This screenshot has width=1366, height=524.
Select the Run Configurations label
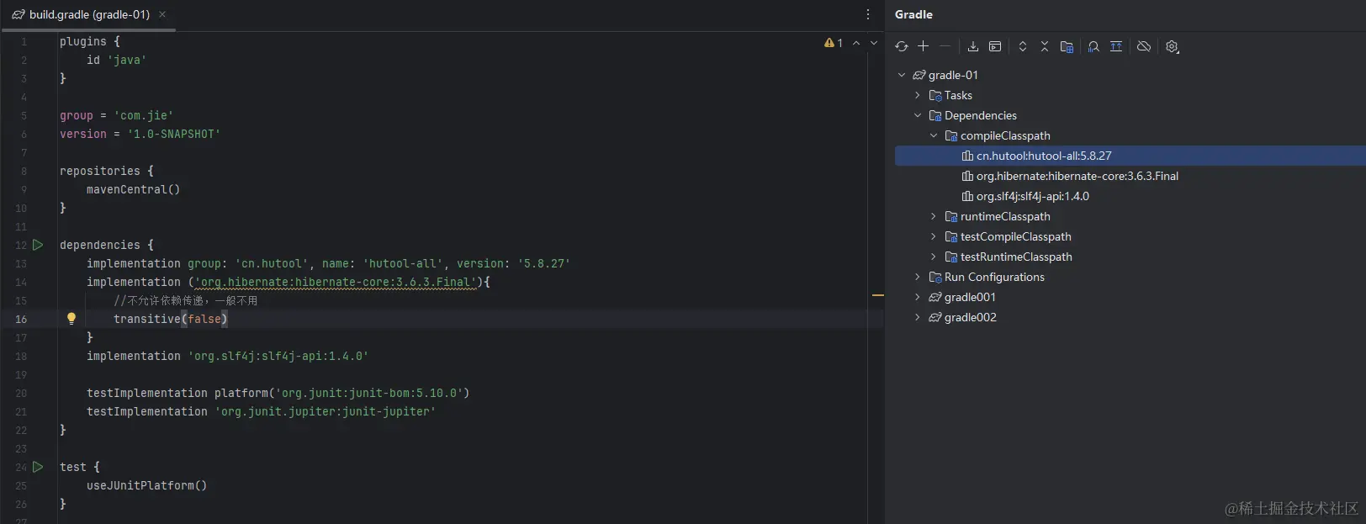pyautogui.click(x=994, y=277)
